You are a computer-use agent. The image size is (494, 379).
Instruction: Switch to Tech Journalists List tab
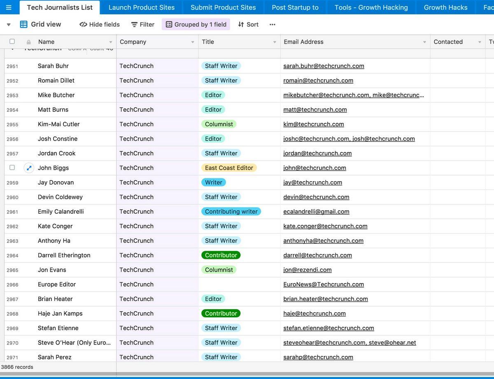(x=60, y=7)
